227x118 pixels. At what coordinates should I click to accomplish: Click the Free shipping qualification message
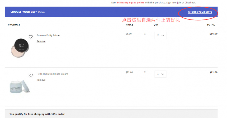(37, 114)
